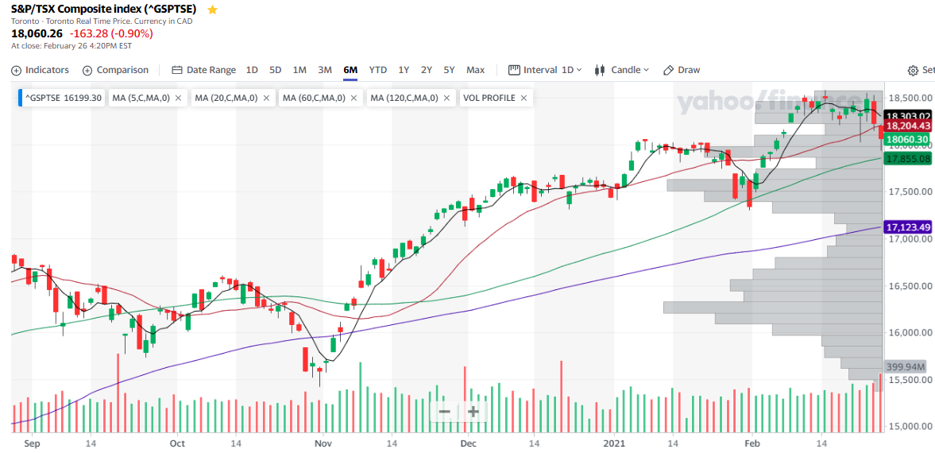Click the Nov label on time axis
This screenshot has width=935, height=453.
[x=323, y=444]
